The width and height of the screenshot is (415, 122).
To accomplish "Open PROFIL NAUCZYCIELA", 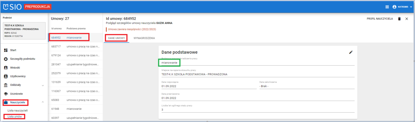I will coord(380,19).
